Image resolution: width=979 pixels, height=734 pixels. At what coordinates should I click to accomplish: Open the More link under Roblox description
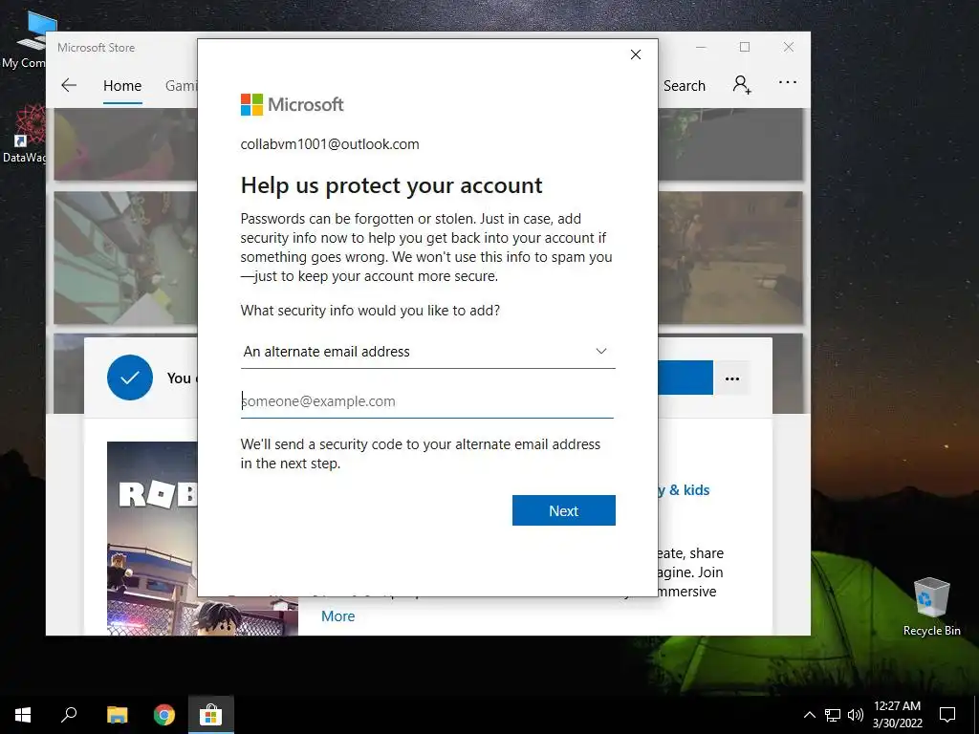[x=337, y=616]
